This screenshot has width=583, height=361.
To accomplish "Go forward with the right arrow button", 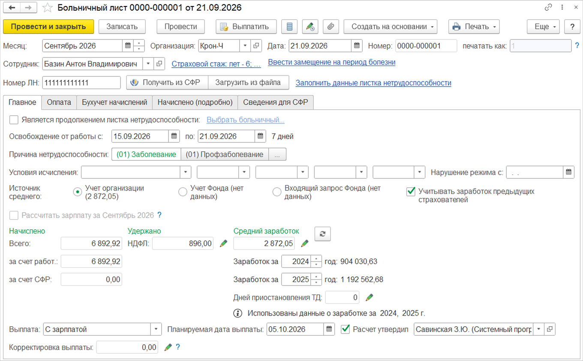I will pyautogui.click(x=28, y=8).
